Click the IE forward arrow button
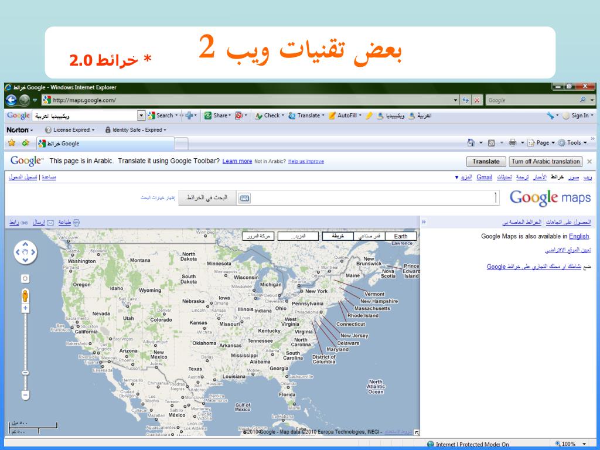This screenshot has height=450, width=600. click(x=25, y=100)
